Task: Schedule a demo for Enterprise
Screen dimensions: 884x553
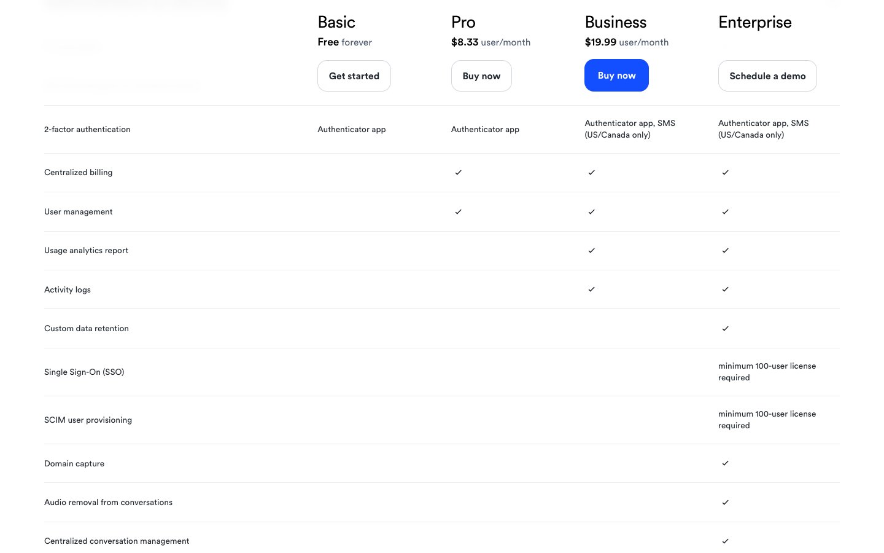Action: [767, 76]
